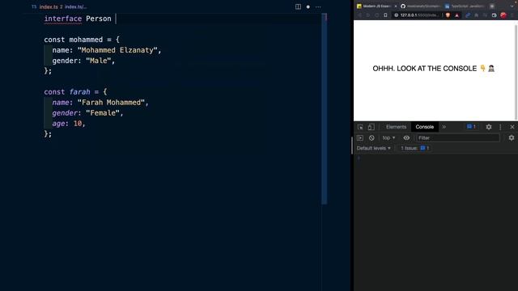The width and height of the screenshot is (518, 291).
Task: Open DevTools customize three-dot menu
Action: coord(500,127)
